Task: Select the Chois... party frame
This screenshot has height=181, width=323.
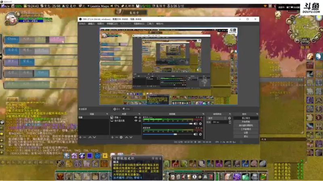Action: pyautogui.click(x=12, y=39)
